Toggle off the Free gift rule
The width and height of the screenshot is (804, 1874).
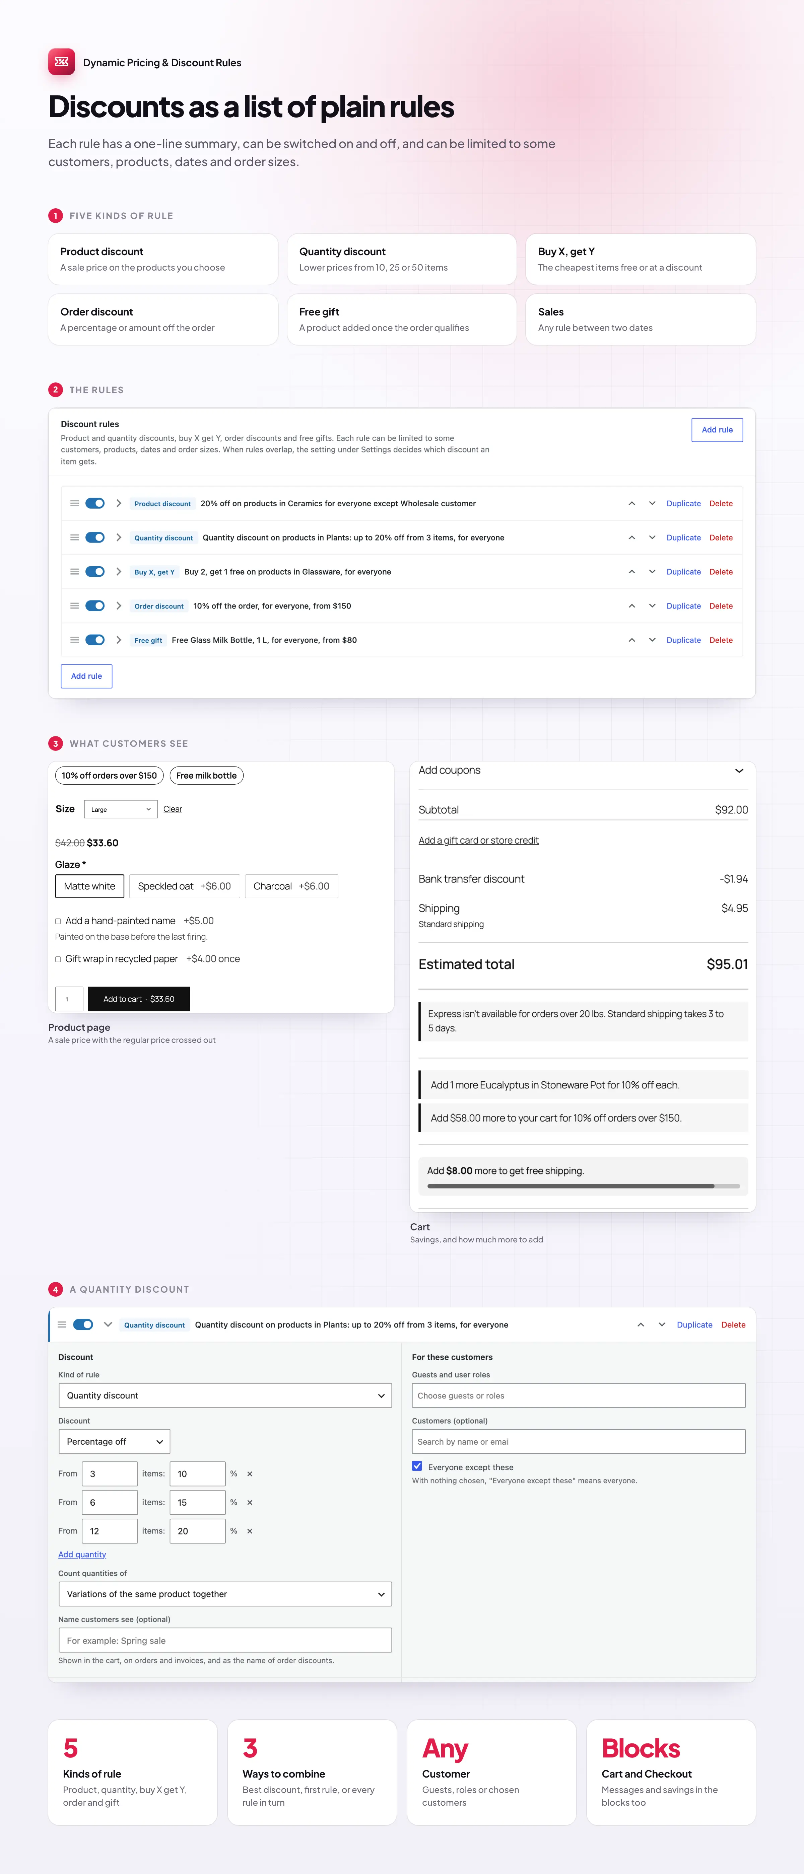tap(94, 640)
